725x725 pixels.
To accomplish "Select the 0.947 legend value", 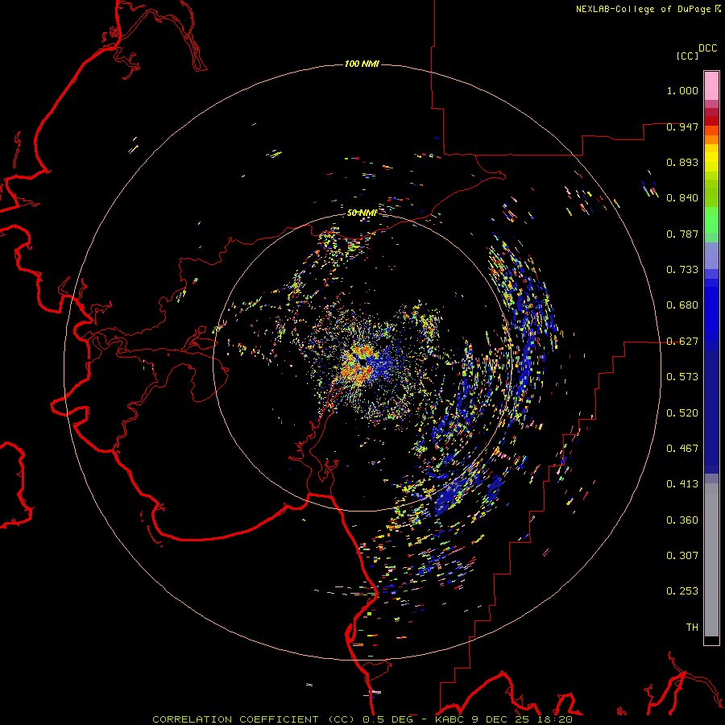I will tap(682, 126).
